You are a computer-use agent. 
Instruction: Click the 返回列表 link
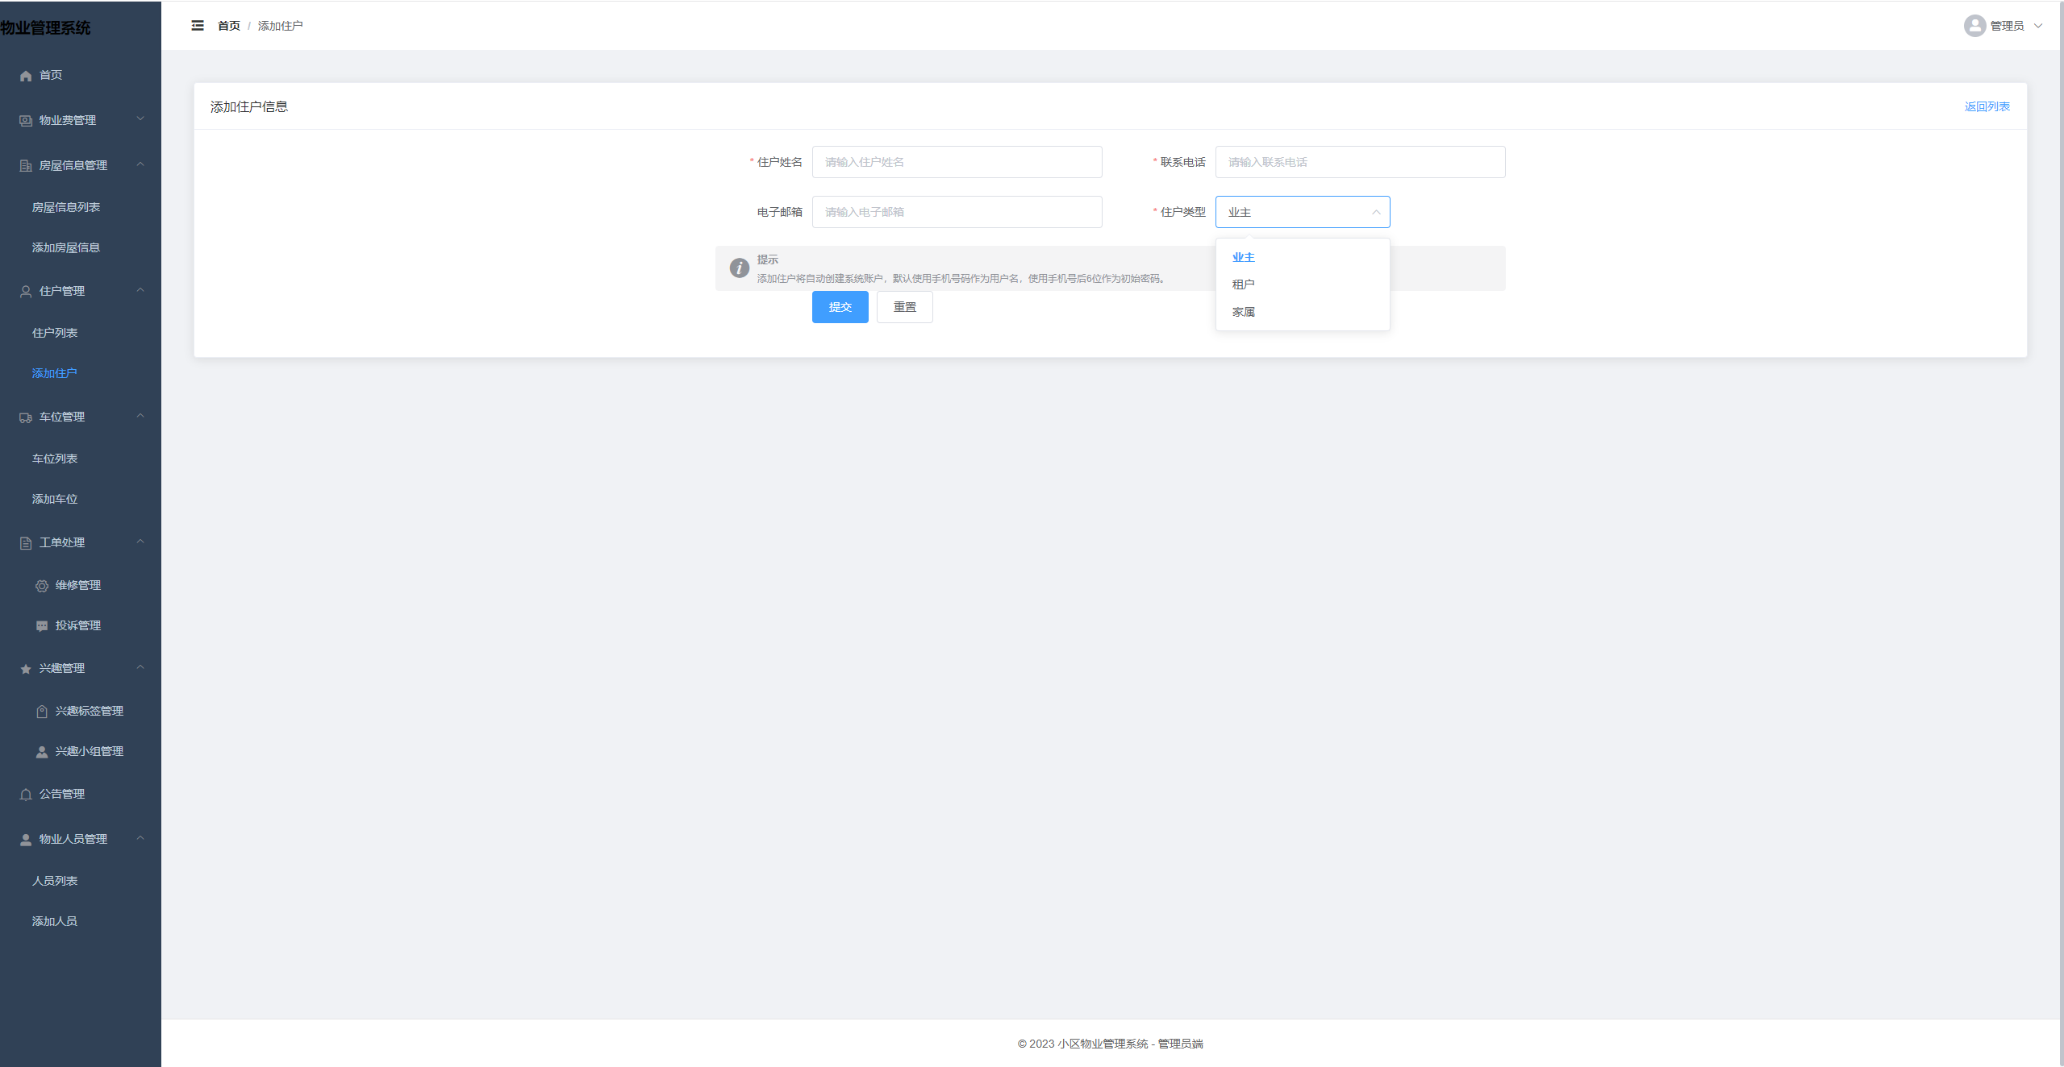pyautogui.click(x=1987, y=106)
